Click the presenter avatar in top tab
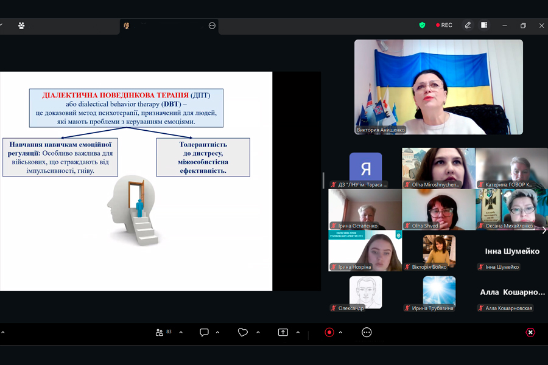 coord(127,26)
